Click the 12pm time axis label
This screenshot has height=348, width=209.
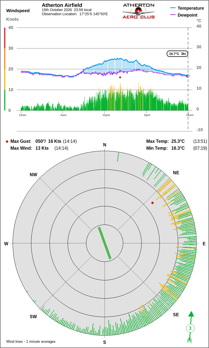coord(106,115)
